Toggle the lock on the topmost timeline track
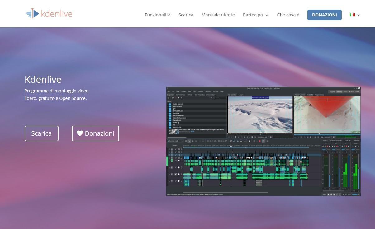Viewport: 375px width, 229px height. tap(182, 149)
